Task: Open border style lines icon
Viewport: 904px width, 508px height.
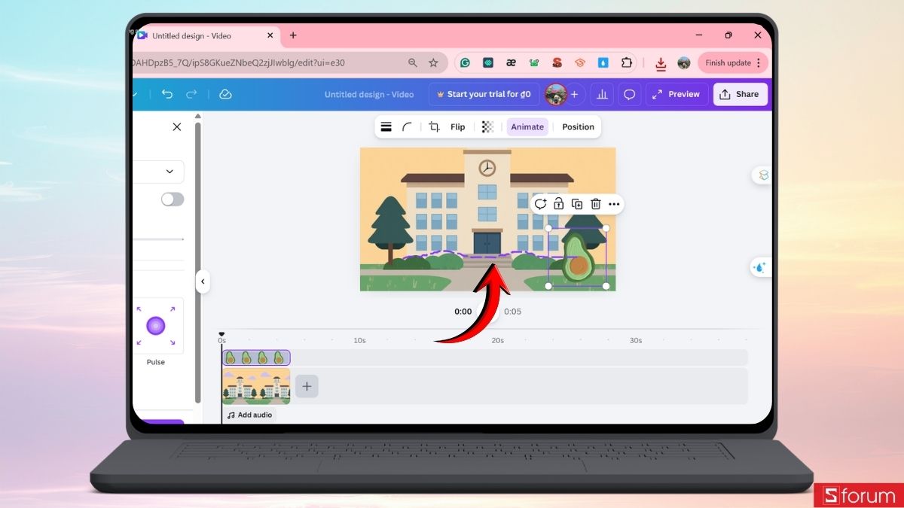Action: (386, 127)
